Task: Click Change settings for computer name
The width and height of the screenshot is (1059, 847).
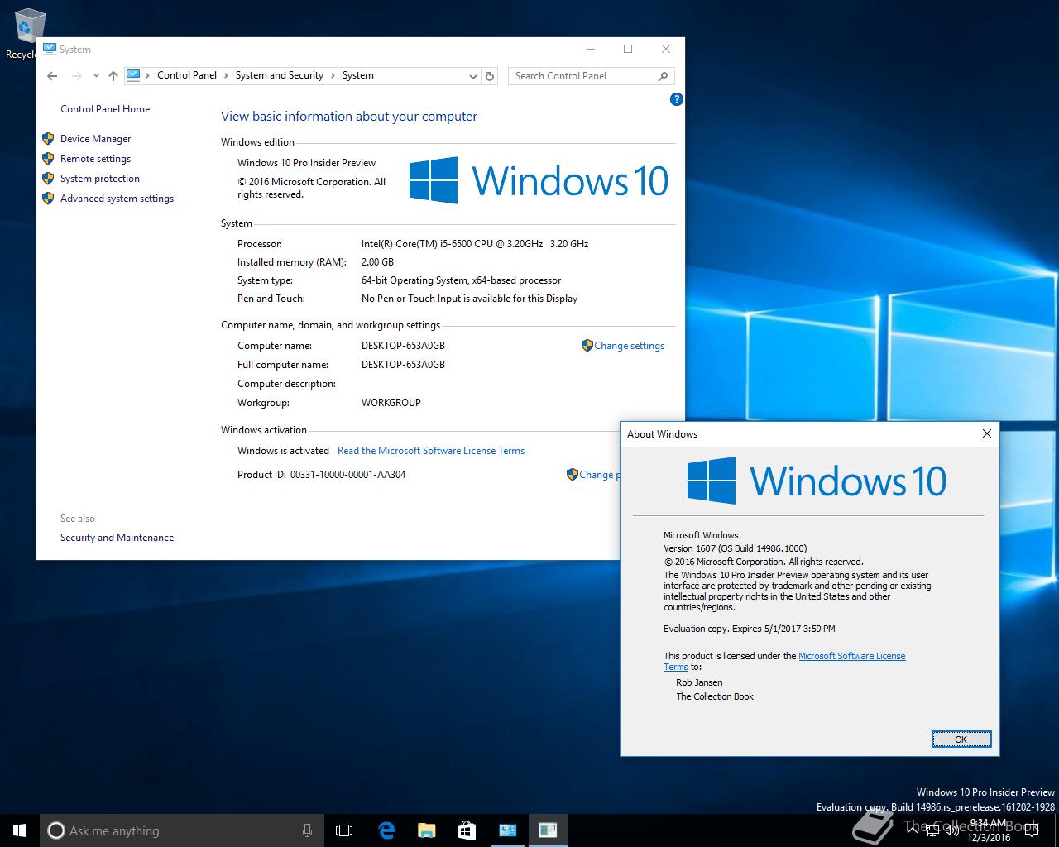Action: pos(629,346)
